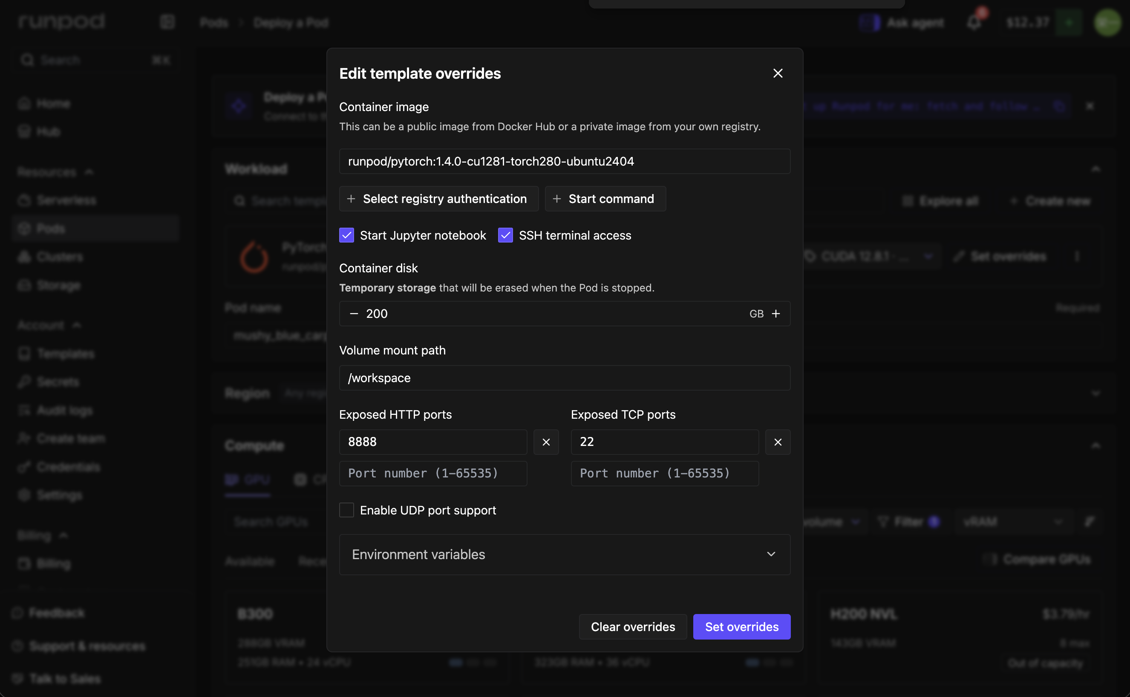Viewport: 1130px width, 697px height.
Task: Open the notifications bell icon
Action: click(x=974, y=22)
